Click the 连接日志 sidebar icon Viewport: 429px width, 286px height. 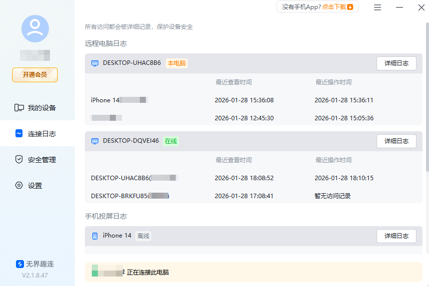19,133
